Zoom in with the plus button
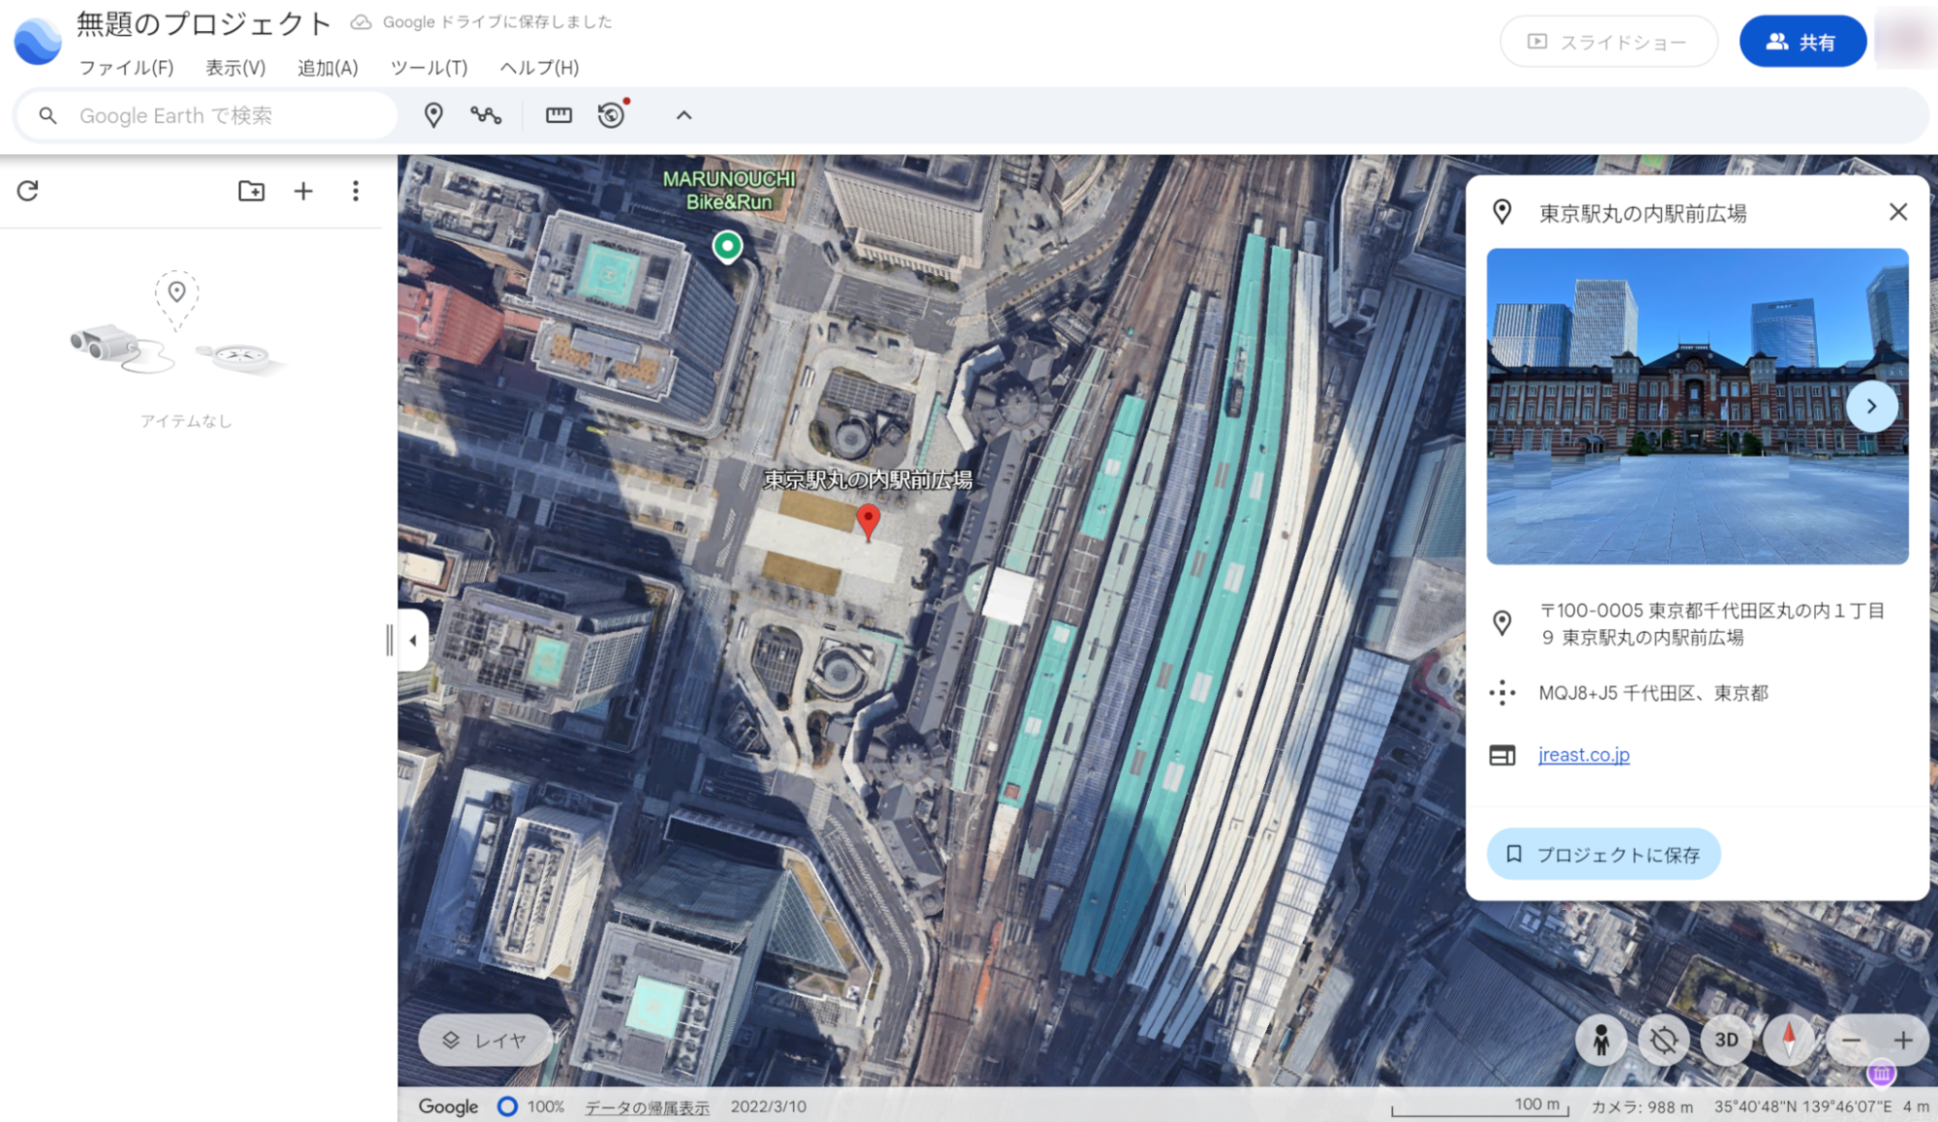1938x1122 pixels. (x=1903, y=1041)
